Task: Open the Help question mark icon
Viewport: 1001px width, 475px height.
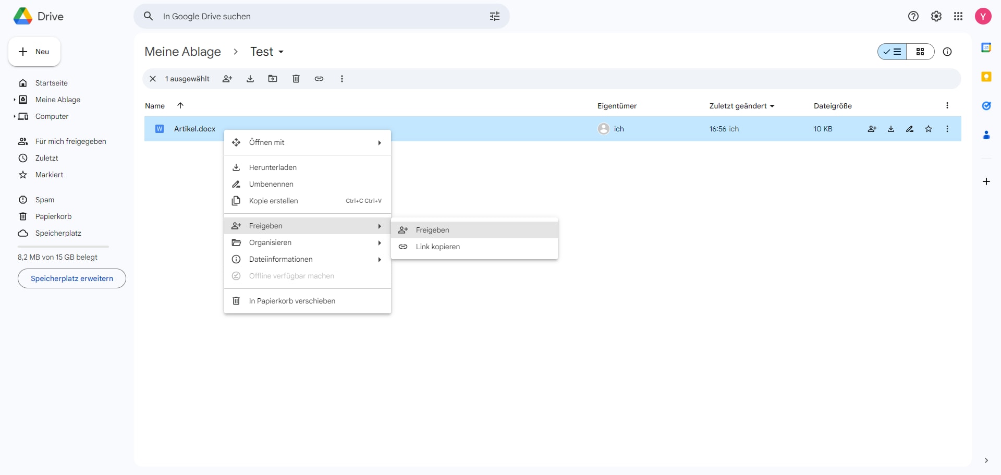Action: click(x=913, y=16)
